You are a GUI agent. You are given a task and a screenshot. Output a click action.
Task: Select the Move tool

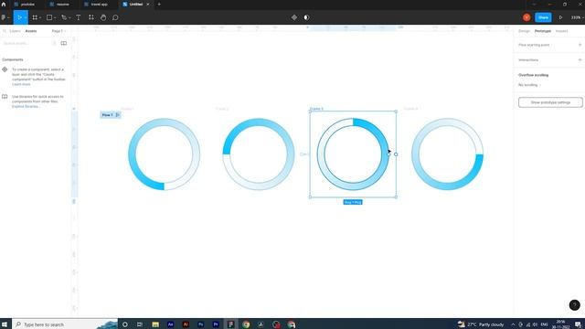click(x=19, y=17)
